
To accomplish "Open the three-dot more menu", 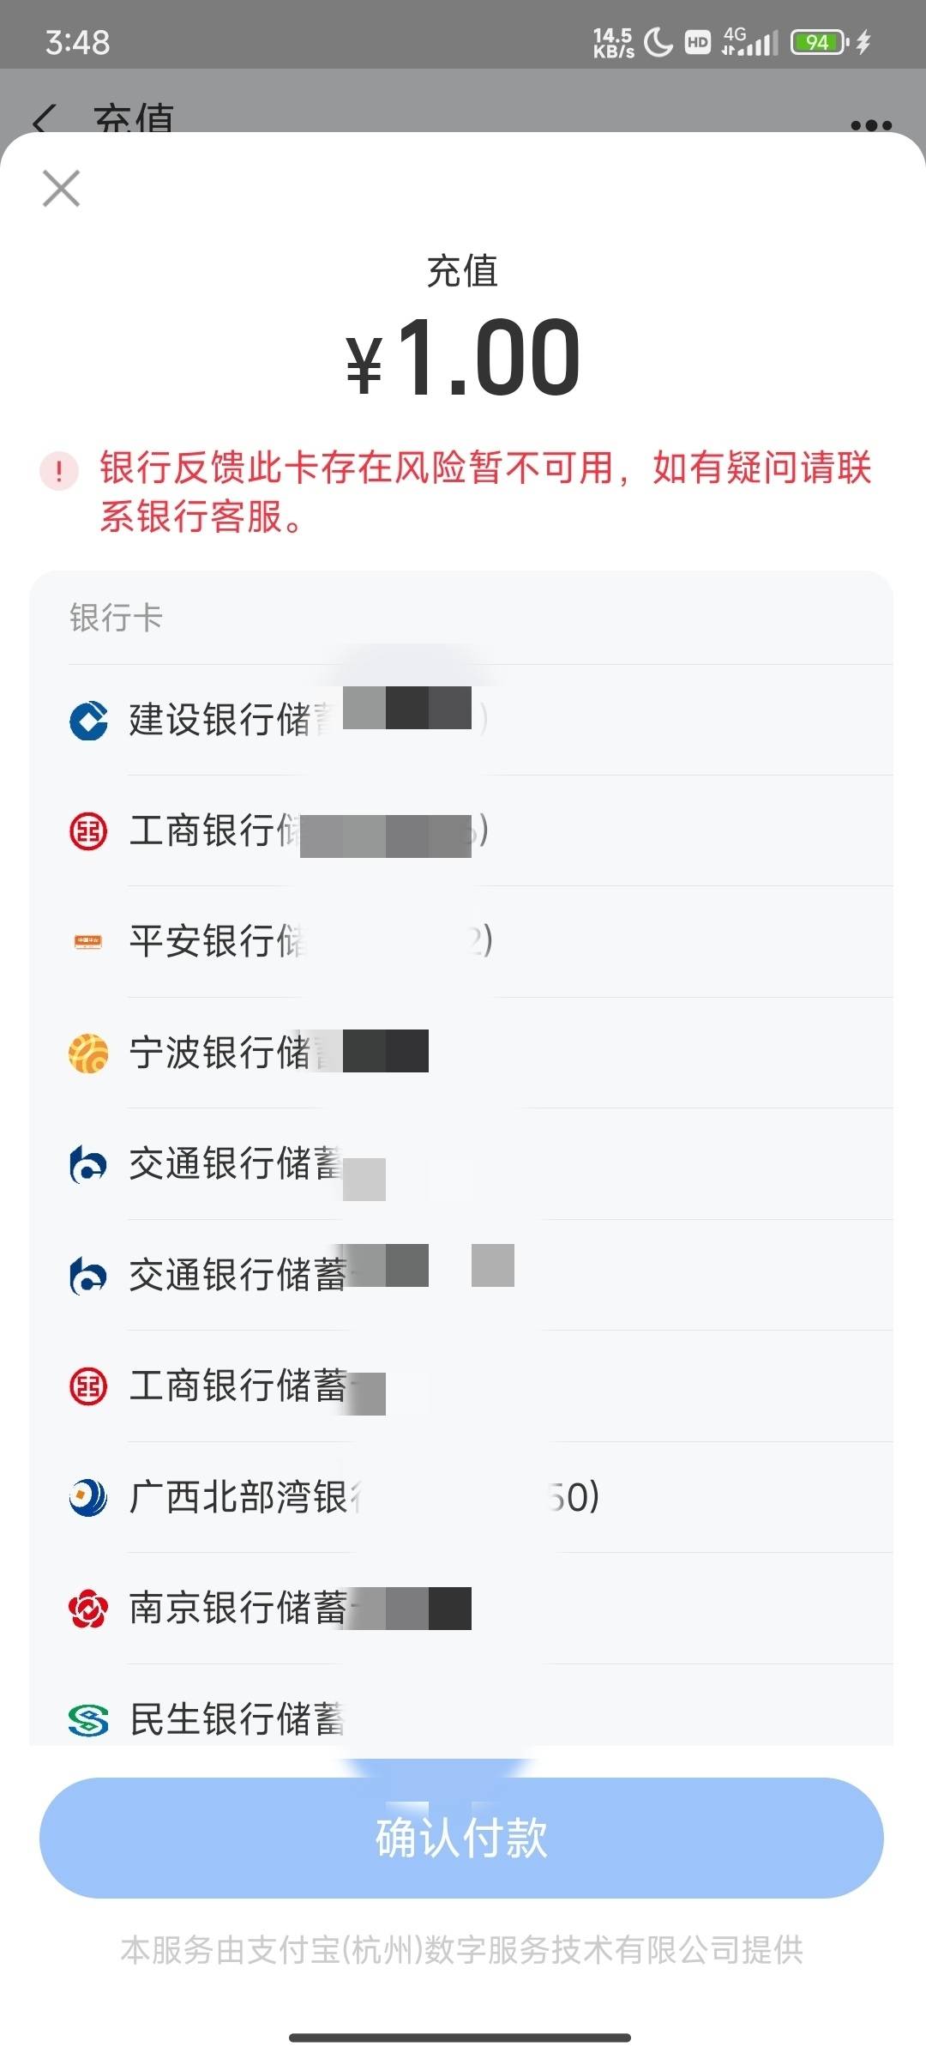I will point(871,125).
